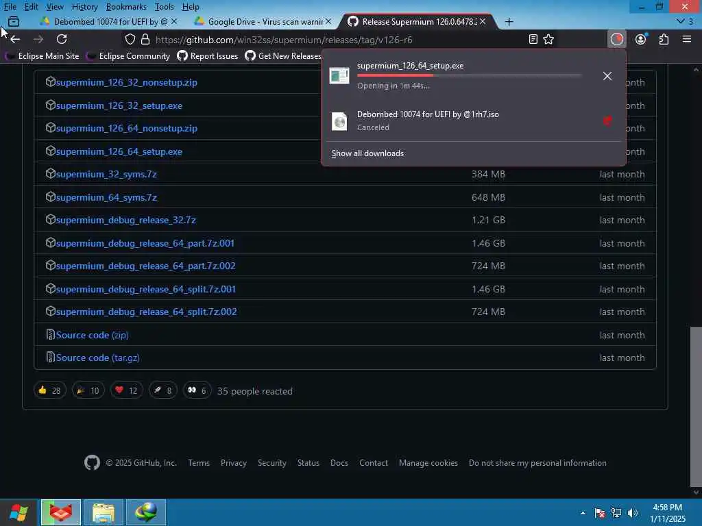This screenshot has height=526, width=702.
Task: Click the globe download manager taskbar icon
Action: click(x=146, y=512)
